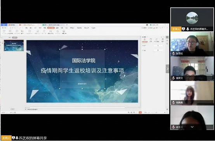Select the 国际法学院 title text on slide

[84, 60]
